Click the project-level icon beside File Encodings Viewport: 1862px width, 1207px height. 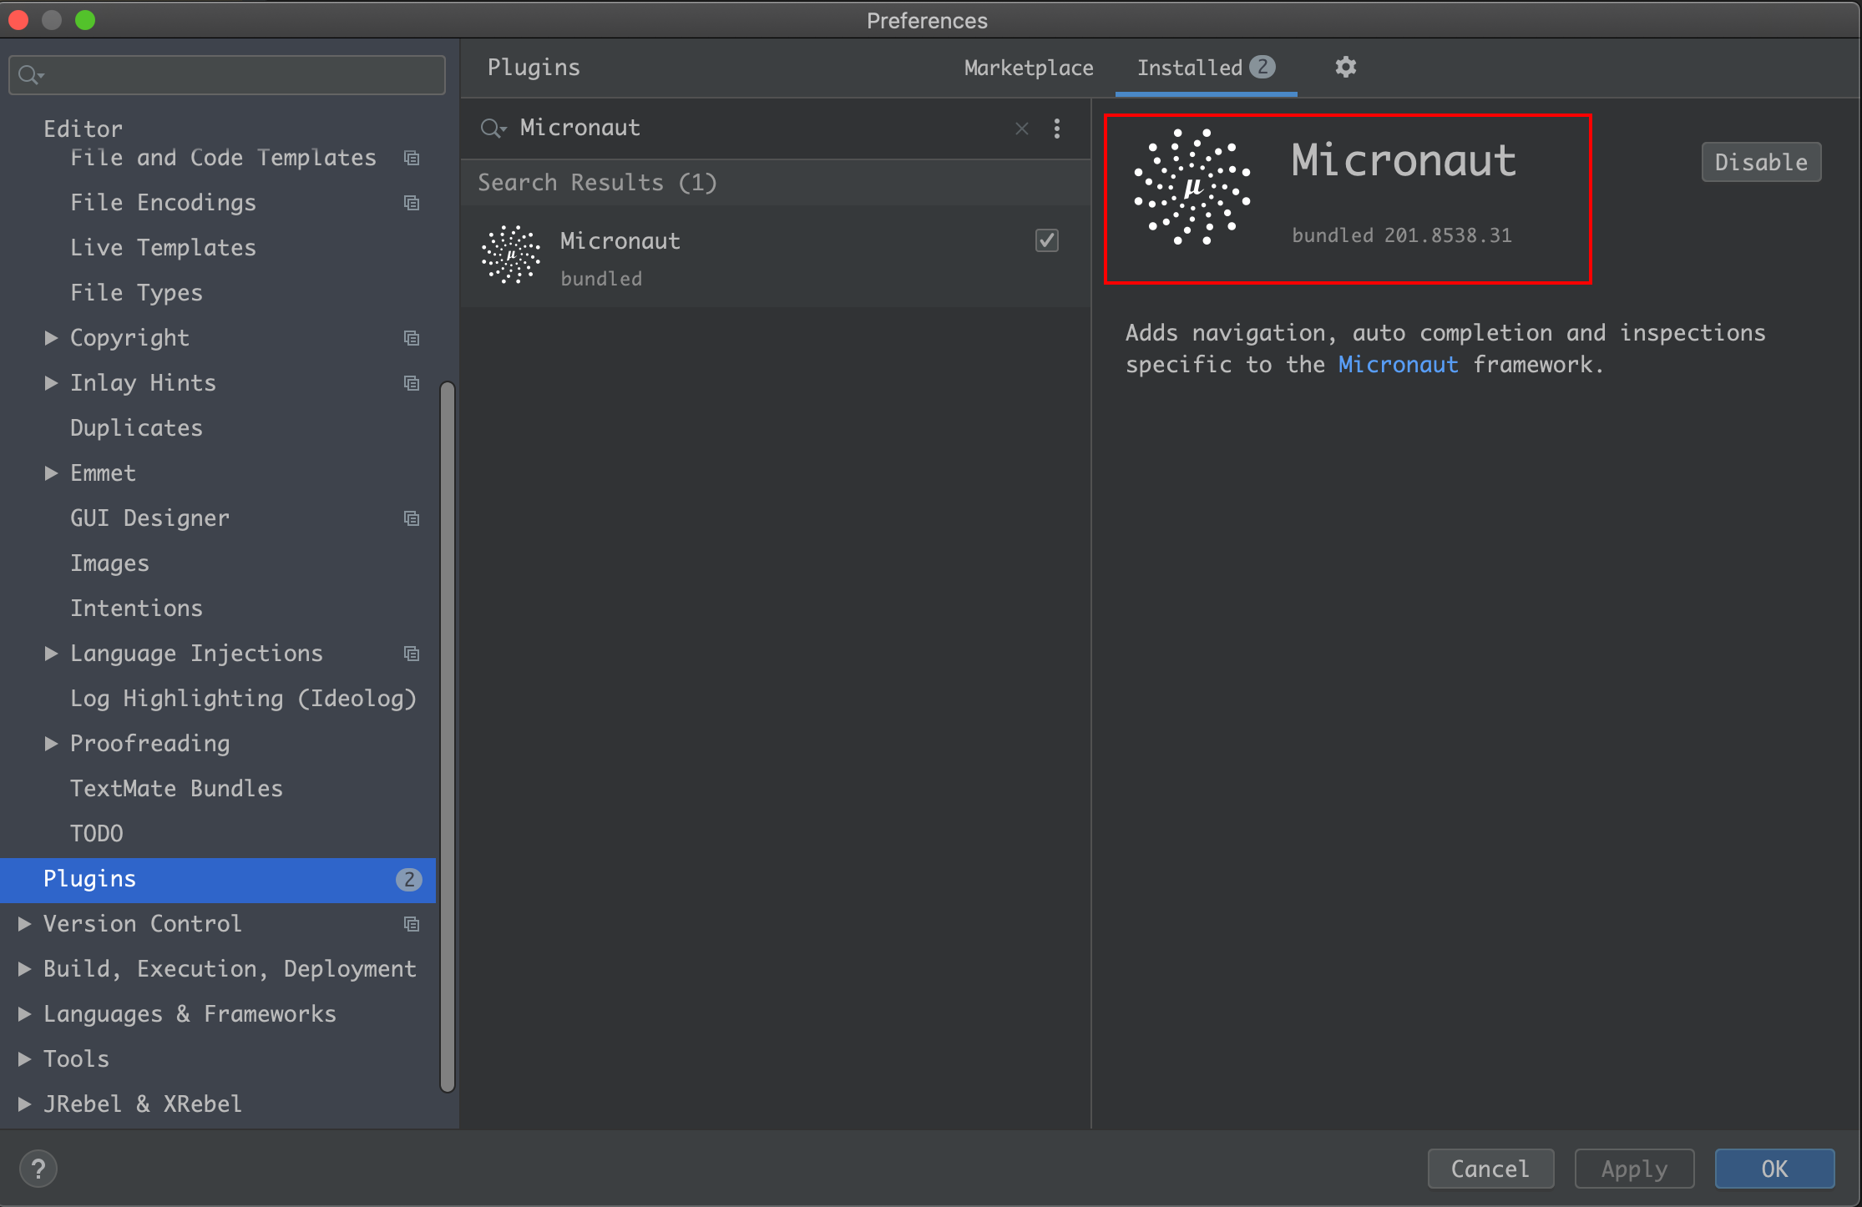[412, 203]
